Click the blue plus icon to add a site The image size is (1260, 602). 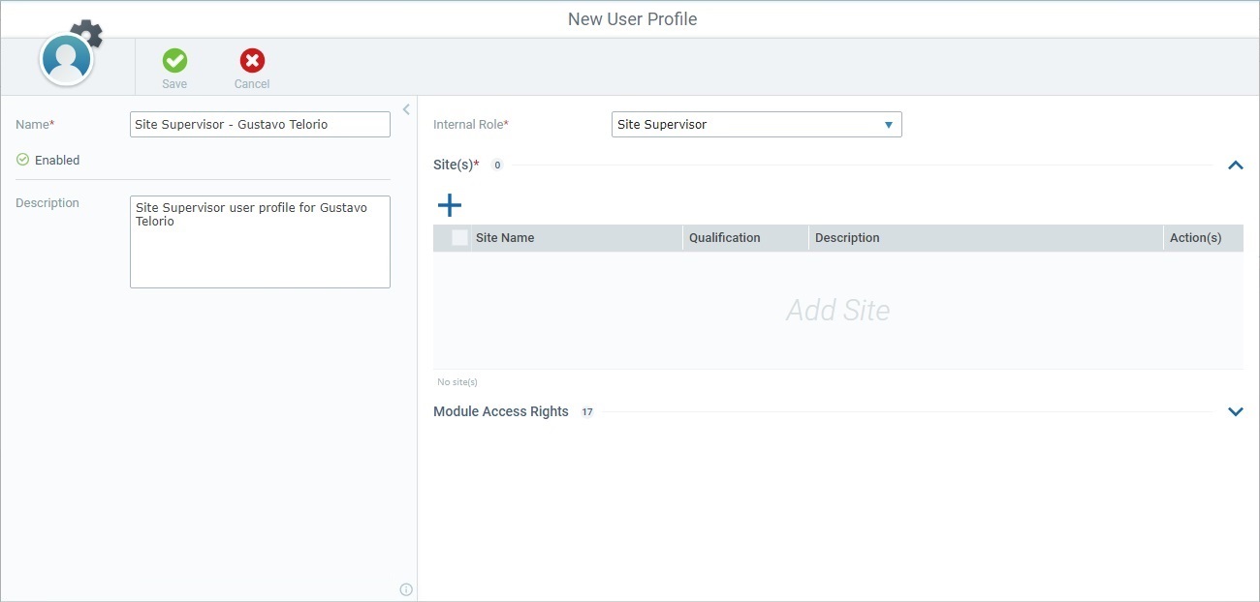(450, 204)
